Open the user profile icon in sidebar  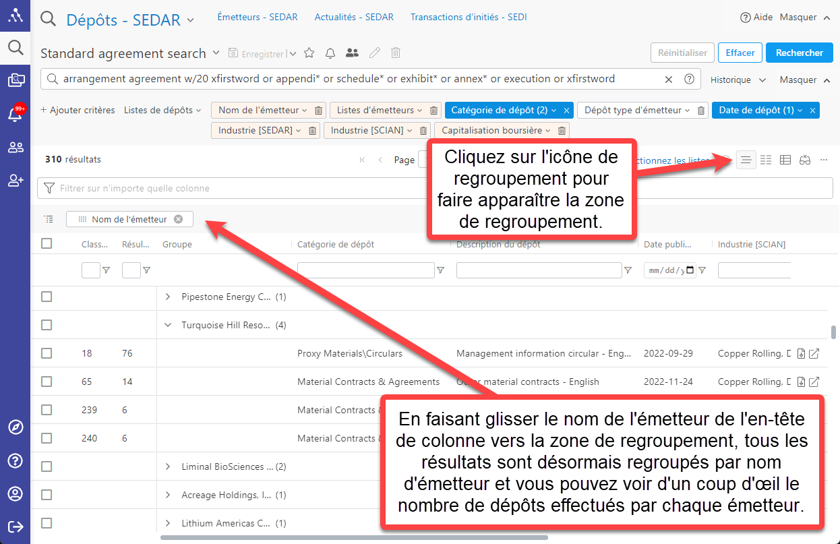pos(15,493)
